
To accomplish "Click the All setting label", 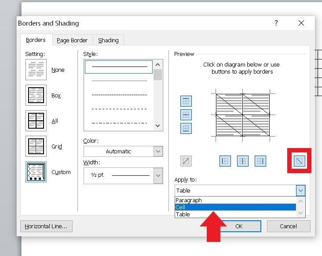I will pyautogui.click(x=55, y=121).
